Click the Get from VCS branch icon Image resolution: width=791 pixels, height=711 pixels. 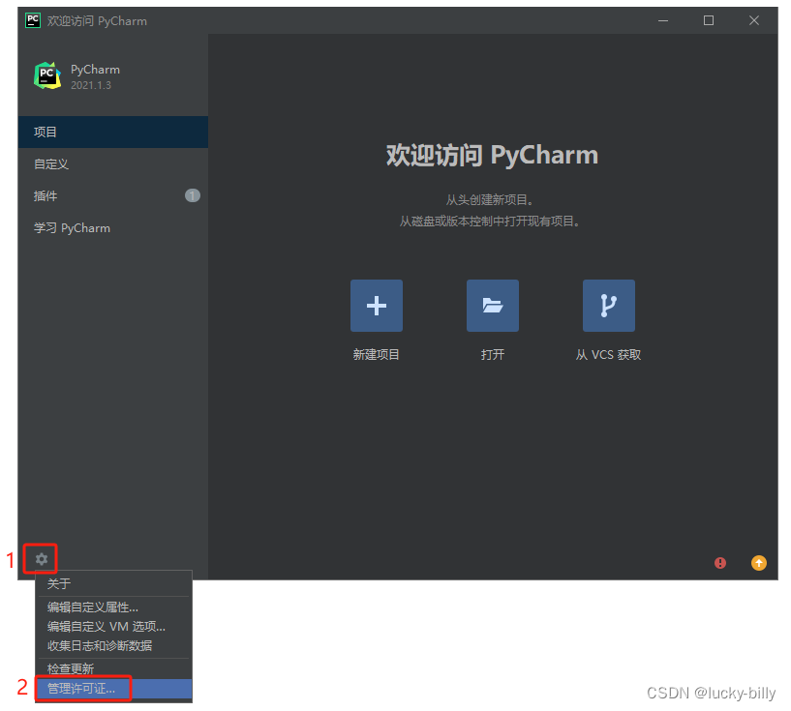tap(608, 306)
